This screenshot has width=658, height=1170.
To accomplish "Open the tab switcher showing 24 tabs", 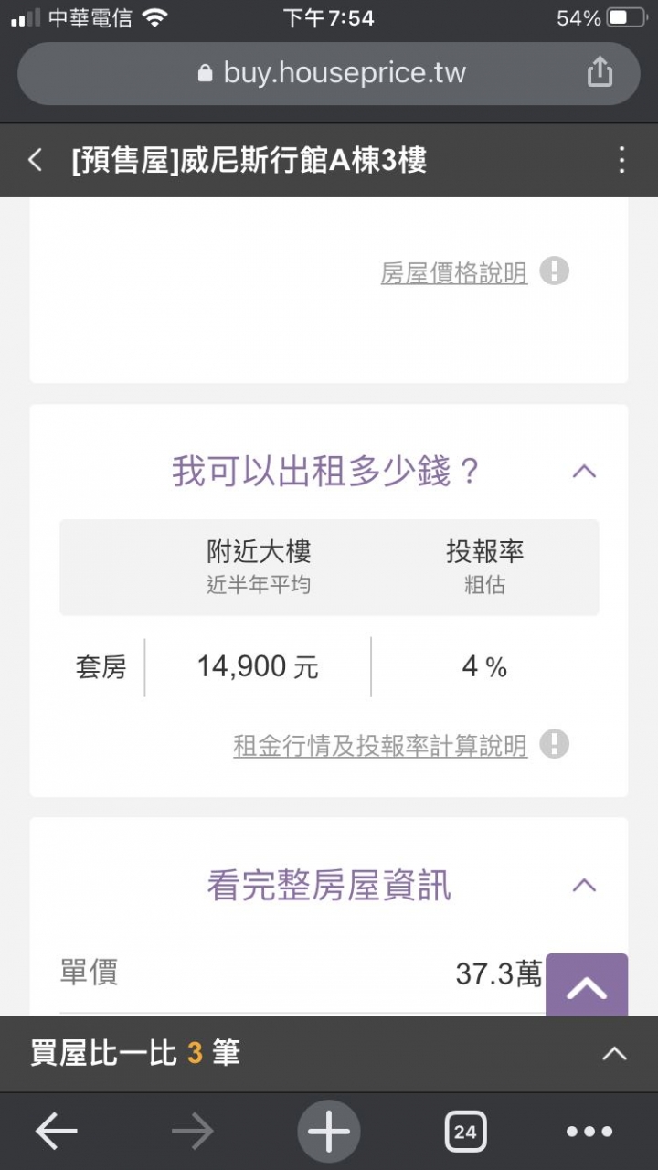I will pos(465,1132).
